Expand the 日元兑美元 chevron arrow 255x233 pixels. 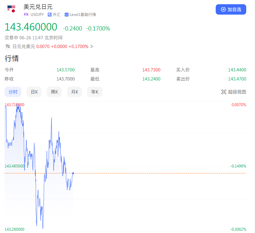pyautogui.click(x=92, y=46)
